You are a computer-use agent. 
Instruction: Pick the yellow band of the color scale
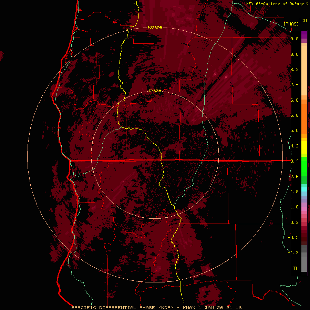[x=304, y=147]
